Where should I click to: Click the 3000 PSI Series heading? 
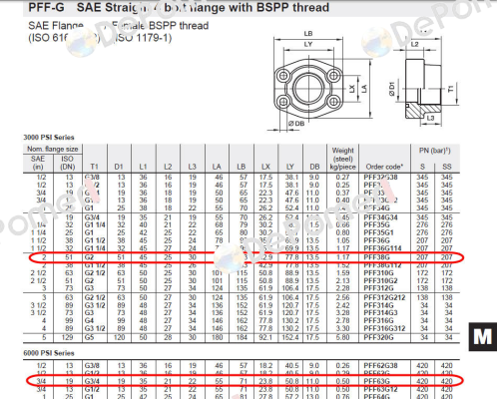pos(49,138)
